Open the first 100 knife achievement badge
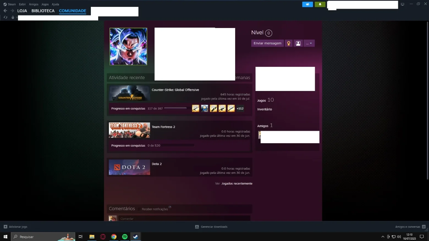429x241 pixels. click(213, 108)
